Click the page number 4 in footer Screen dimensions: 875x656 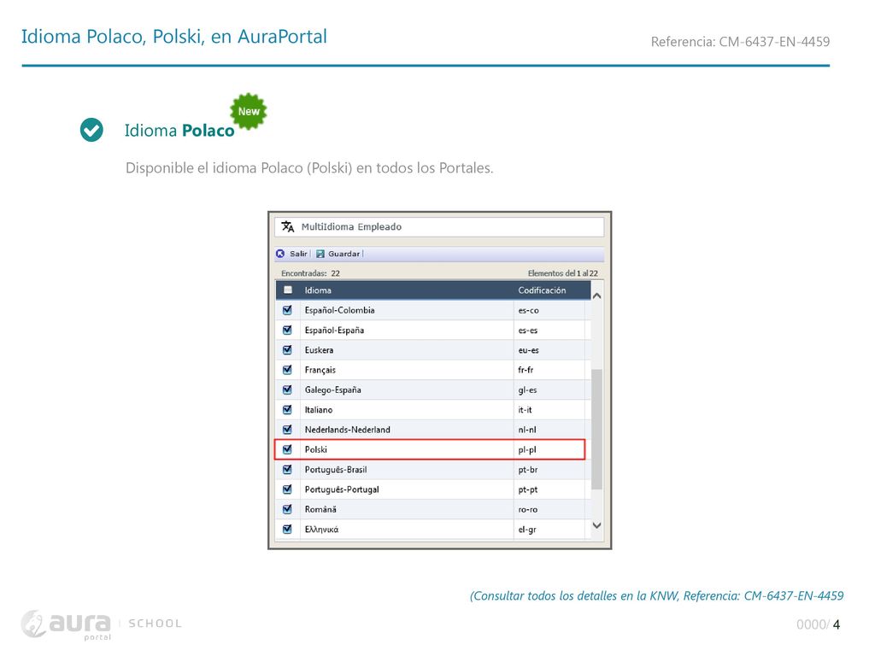[x=836, y=624]
